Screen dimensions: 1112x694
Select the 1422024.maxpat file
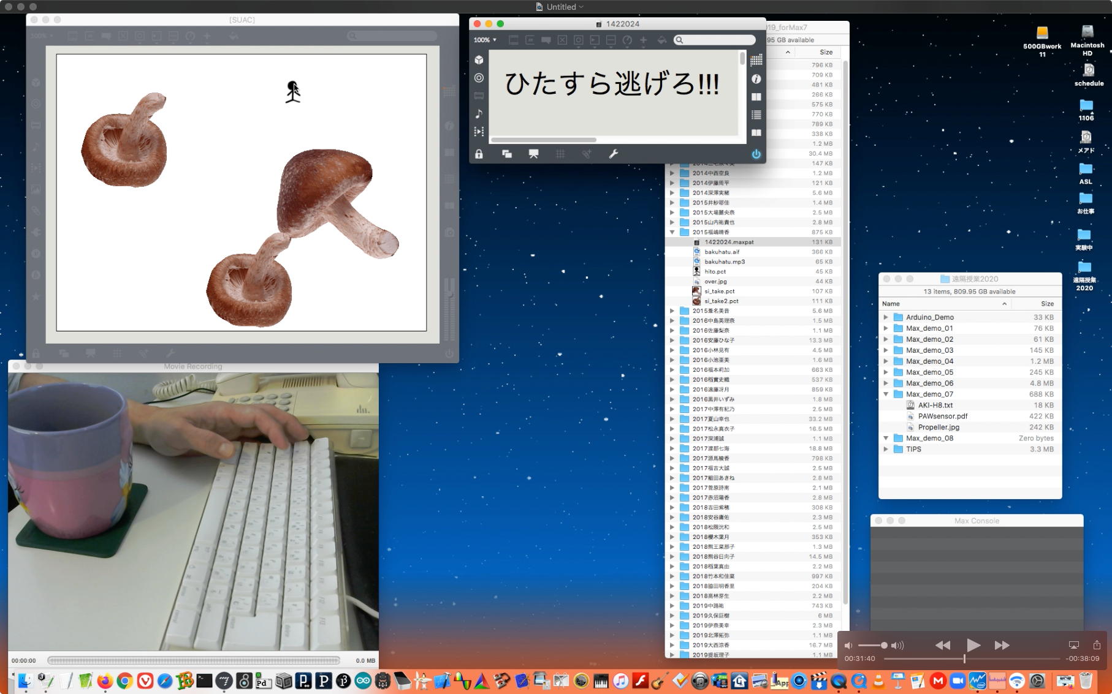tap(729, 242)
